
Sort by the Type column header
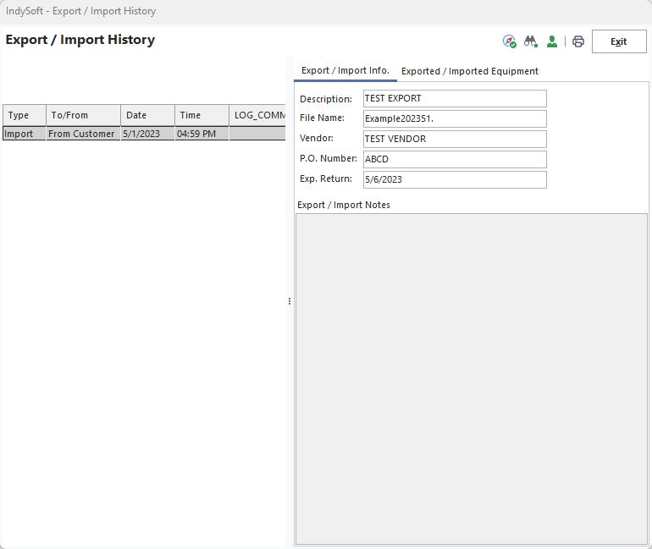(24, 115)
